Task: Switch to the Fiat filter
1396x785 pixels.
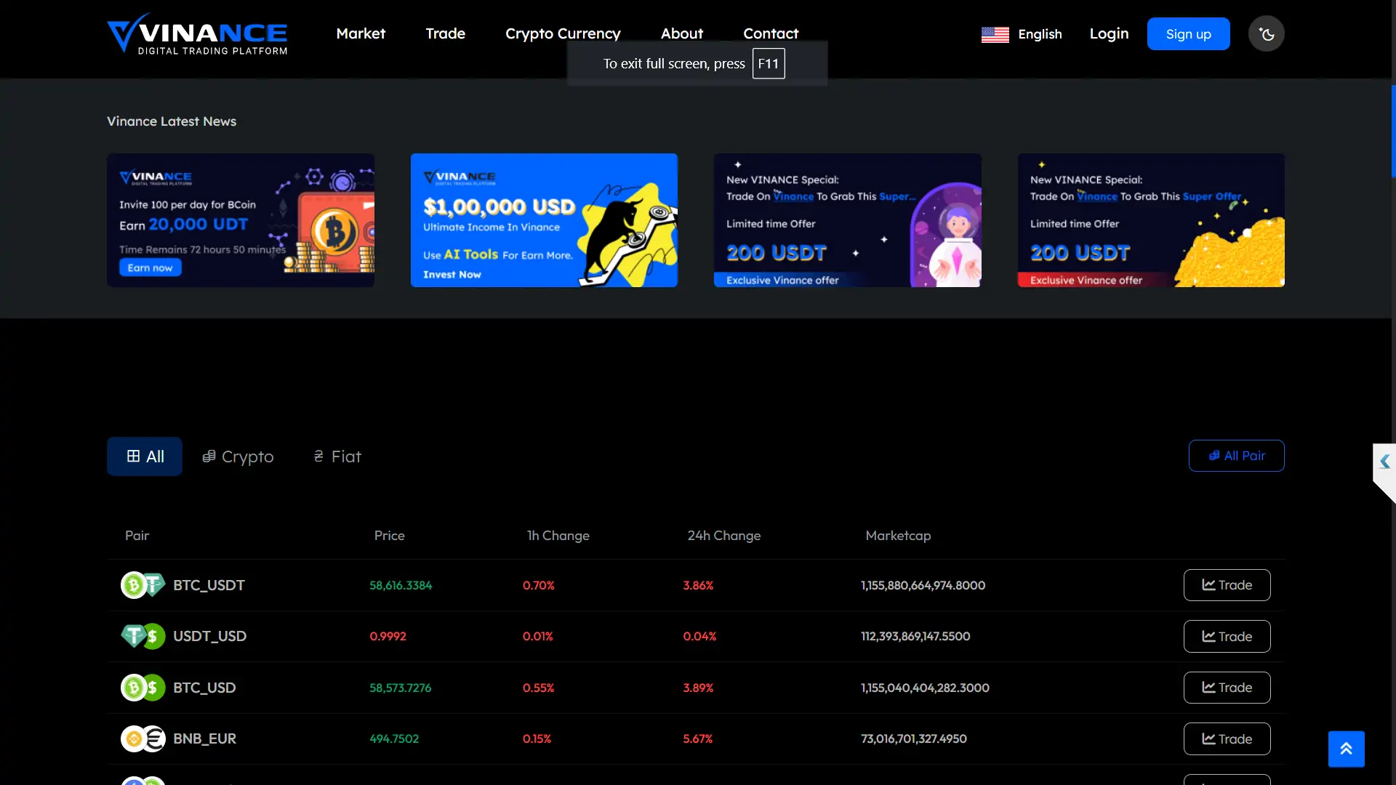Action: pyautogui.click(x=336, y=456)
